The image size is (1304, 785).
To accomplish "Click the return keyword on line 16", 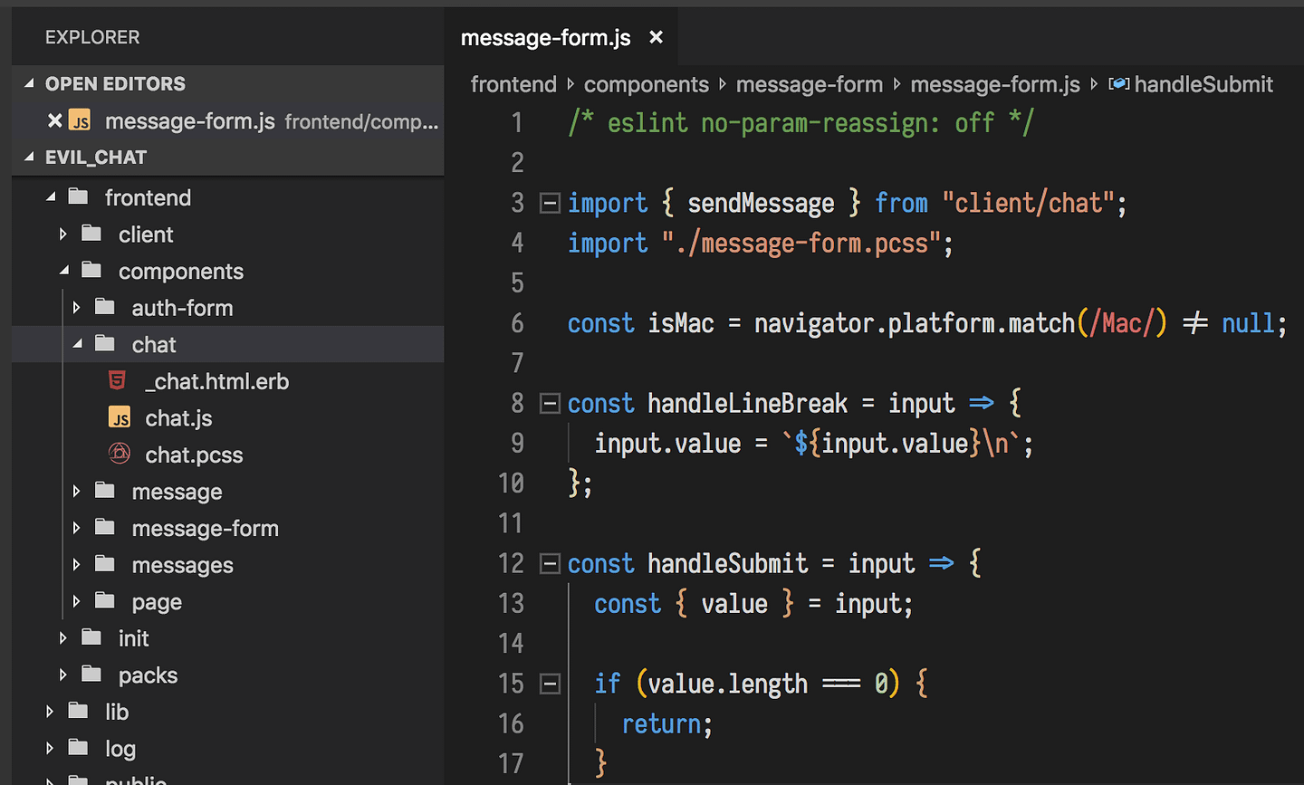I will click(662, 724).
